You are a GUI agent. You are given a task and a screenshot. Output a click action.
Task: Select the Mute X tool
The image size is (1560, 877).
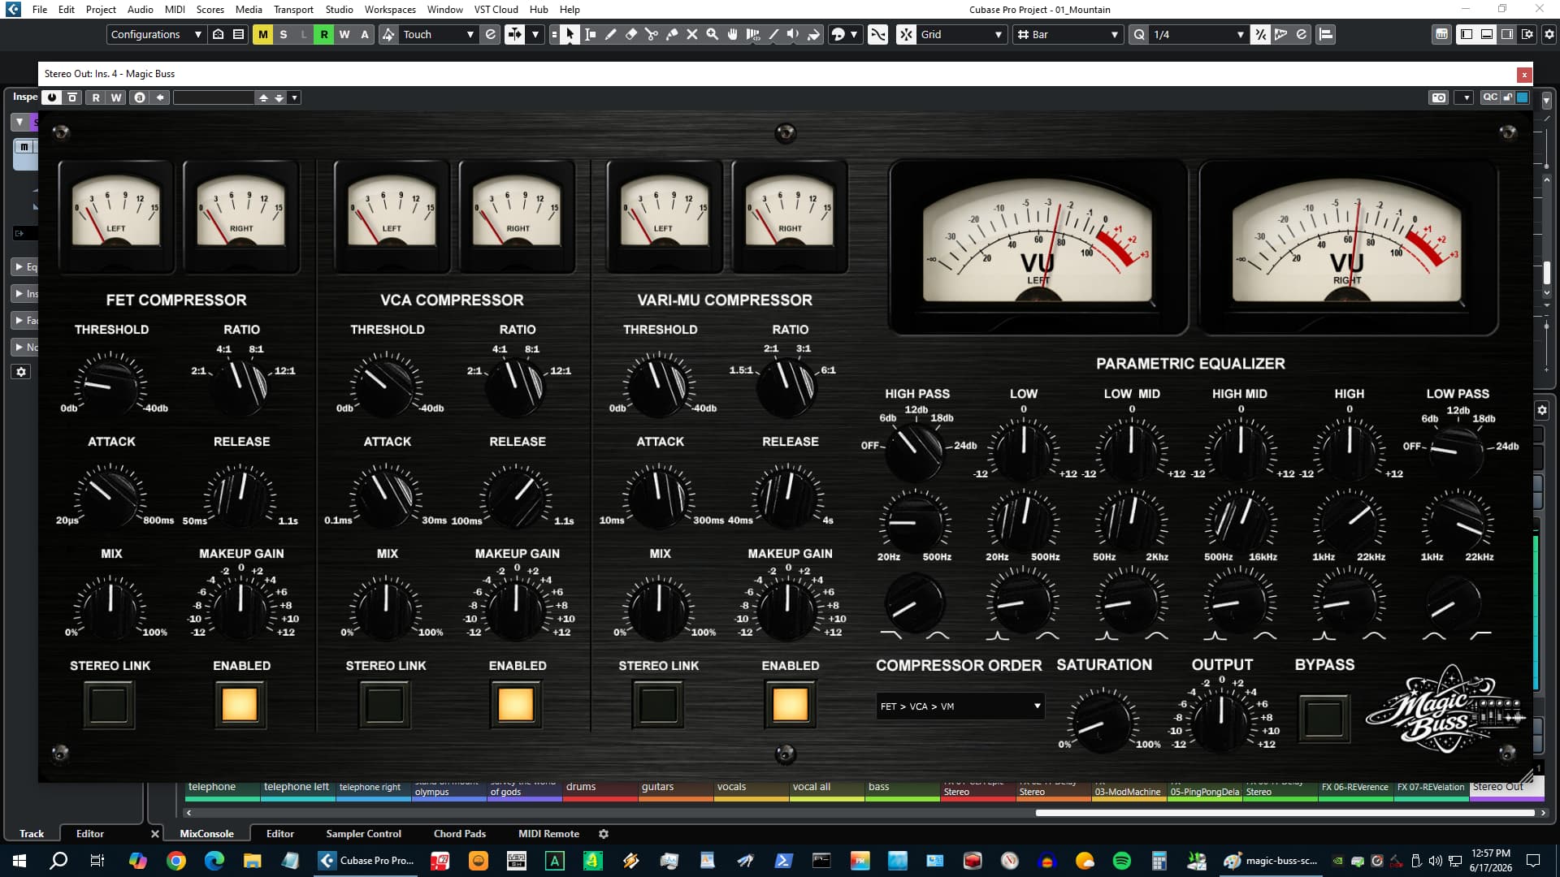691,34
